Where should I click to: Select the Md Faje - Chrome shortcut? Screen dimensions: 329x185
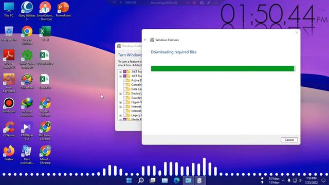click(x=45, y=131)
